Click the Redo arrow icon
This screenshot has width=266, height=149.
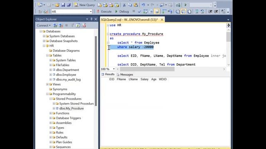153,5
